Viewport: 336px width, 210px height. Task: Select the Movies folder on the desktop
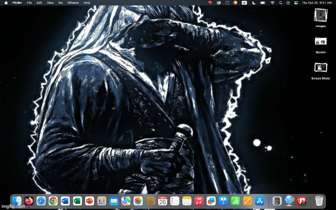tap(320, 45)
